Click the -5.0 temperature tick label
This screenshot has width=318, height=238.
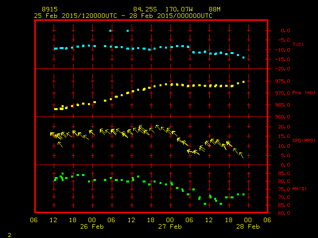[284, 40]
